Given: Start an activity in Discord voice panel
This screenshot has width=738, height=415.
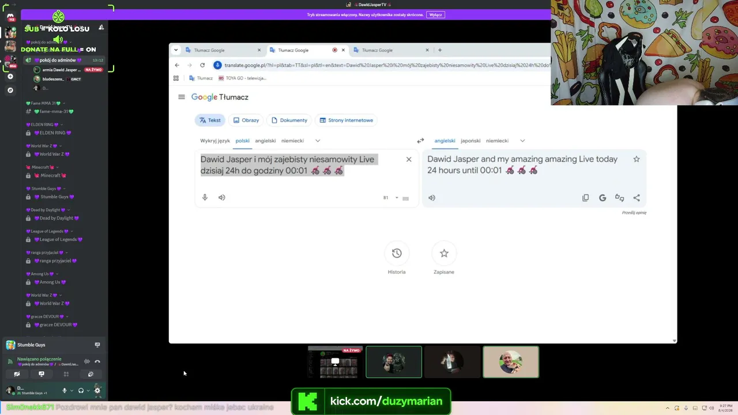Looking at the screenshot, I should click(66, 374).
